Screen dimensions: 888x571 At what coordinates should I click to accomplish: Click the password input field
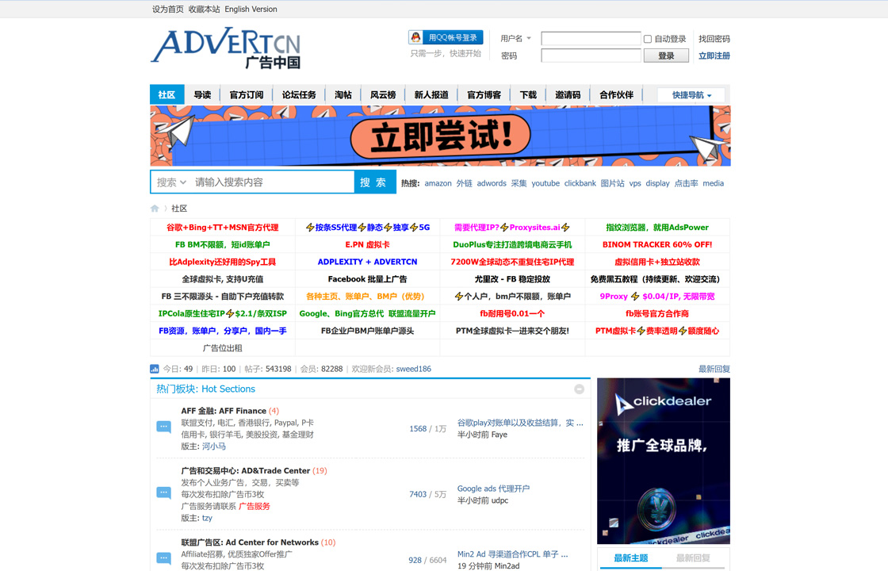(591, 56)
